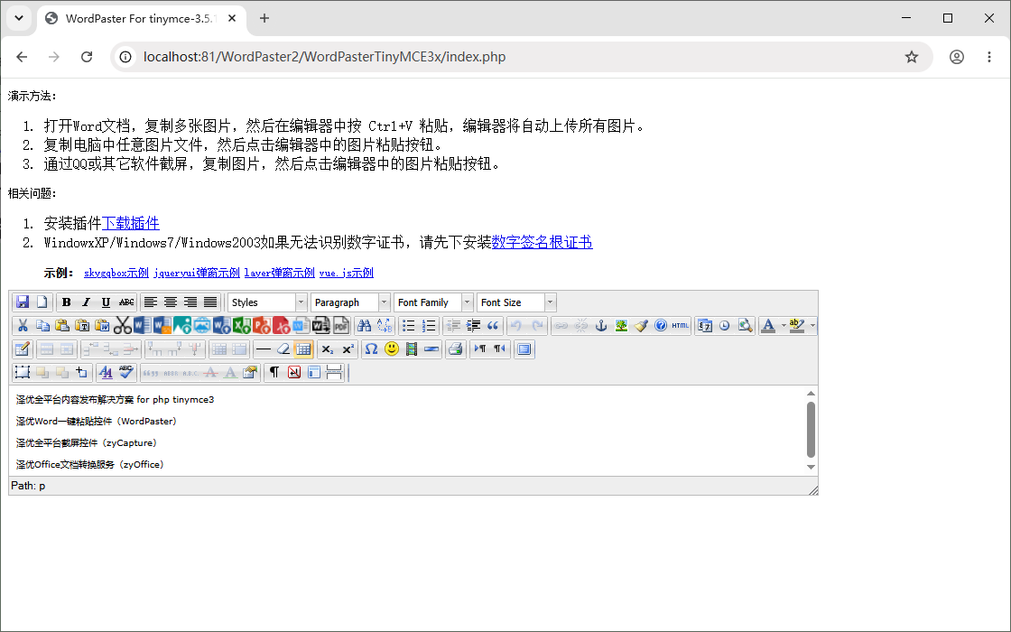The image size is (1011, 632).
Task: Click the Copy icon in the editor toolbar
Action: click(42, 326)
